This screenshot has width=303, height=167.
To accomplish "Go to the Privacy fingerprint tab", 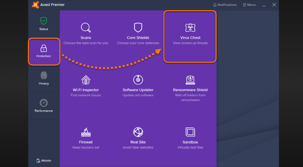I will pos(44,78).
